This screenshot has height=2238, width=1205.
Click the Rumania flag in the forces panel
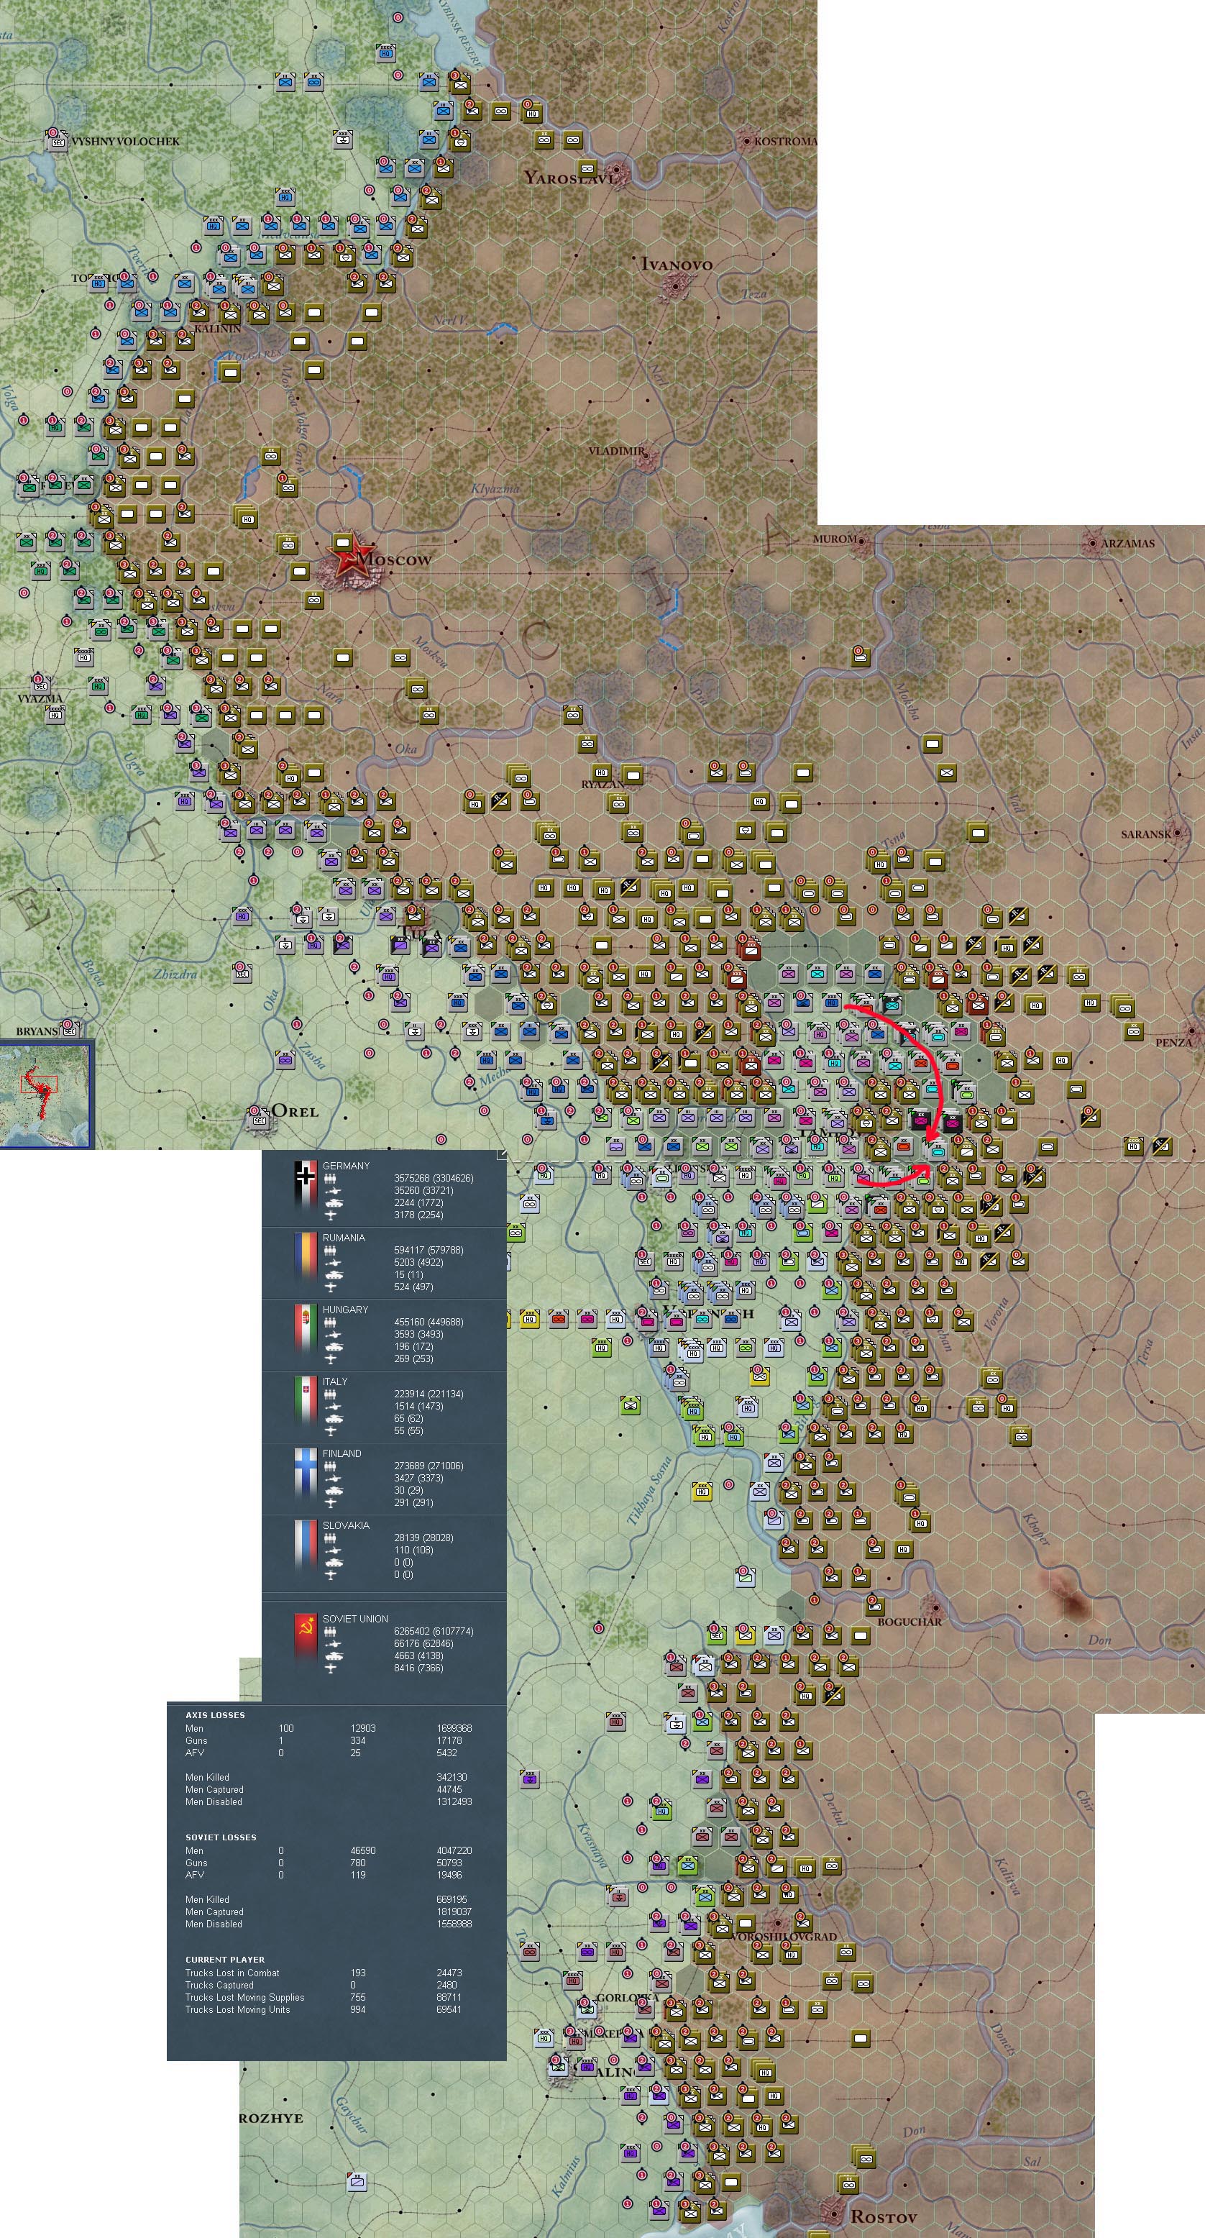point(305,1257)
